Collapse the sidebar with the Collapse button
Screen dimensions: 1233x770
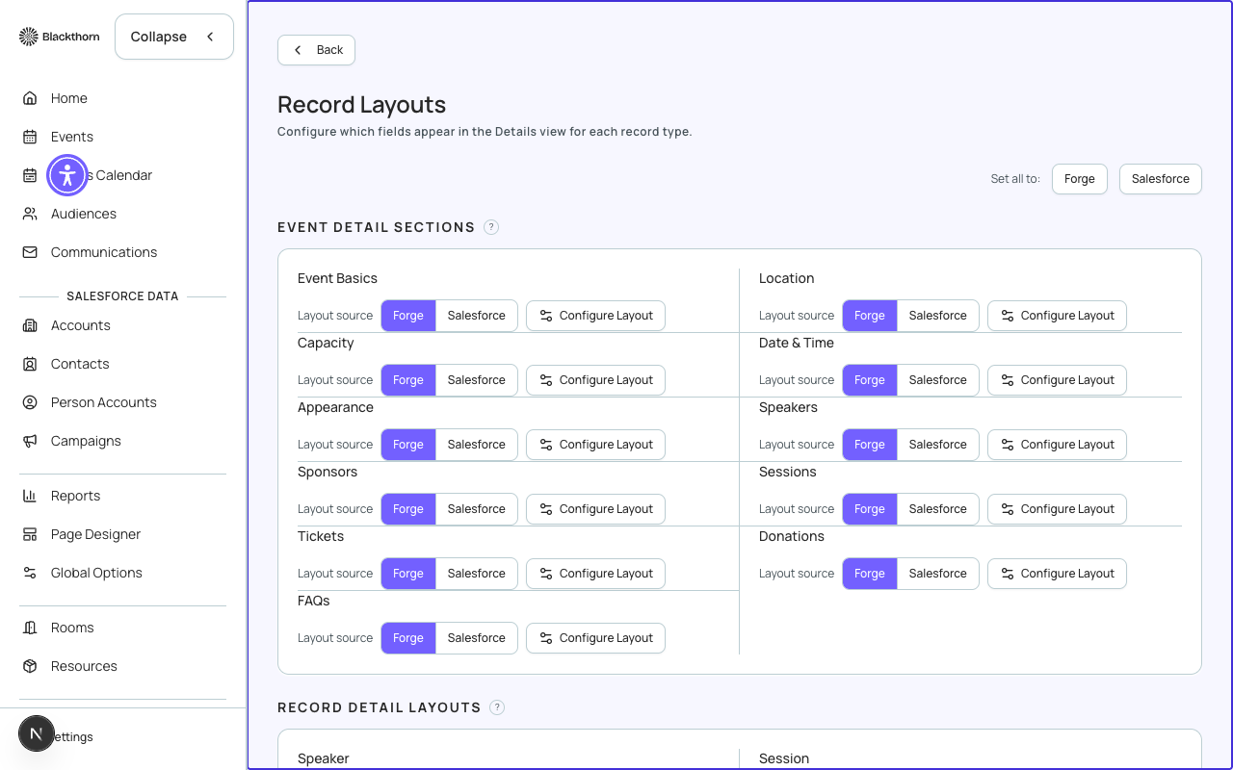click(174, 37)
